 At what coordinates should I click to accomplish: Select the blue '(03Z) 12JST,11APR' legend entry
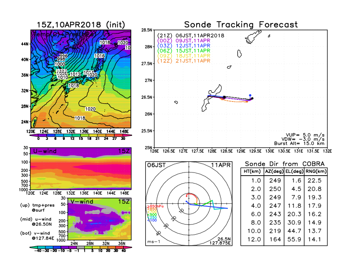[184, 46]
